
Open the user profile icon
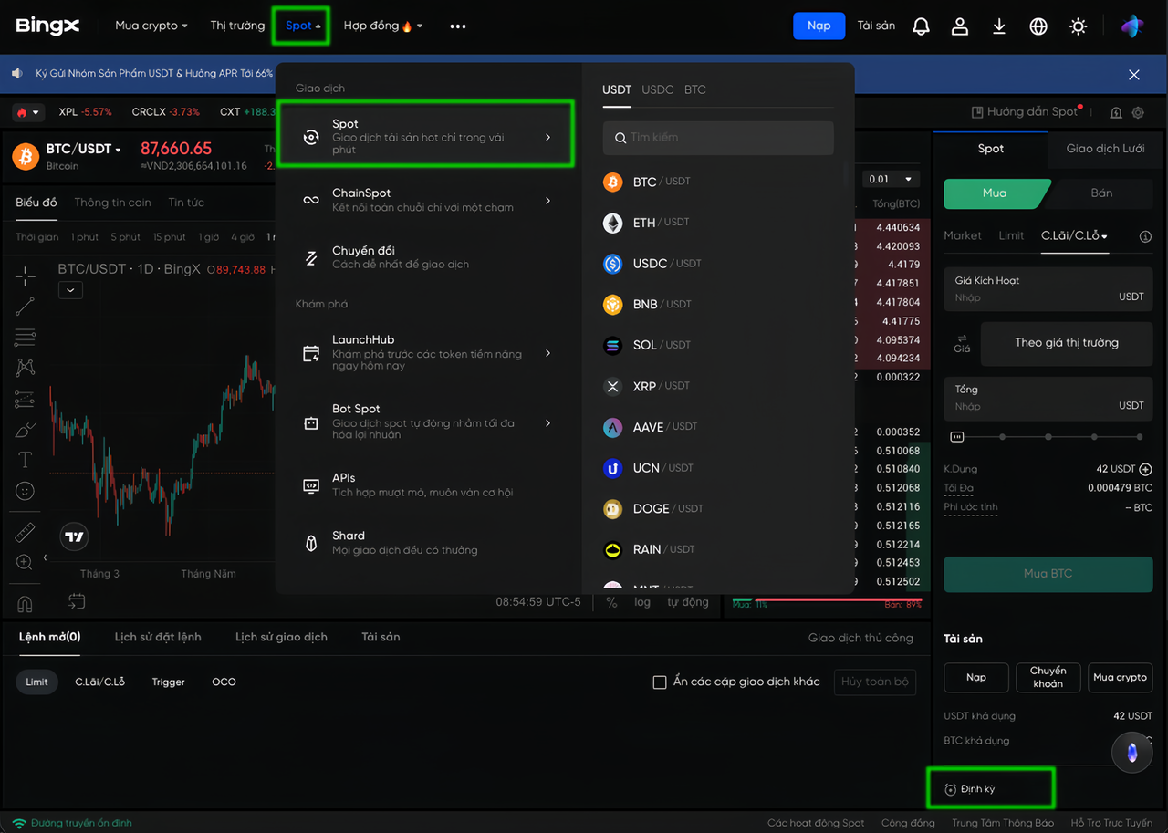coord(959,26)
